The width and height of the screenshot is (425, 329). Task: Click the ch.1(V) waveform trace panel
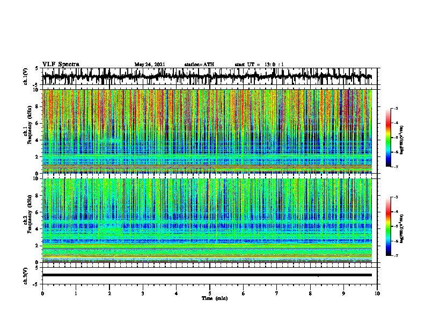click(210, 76)
